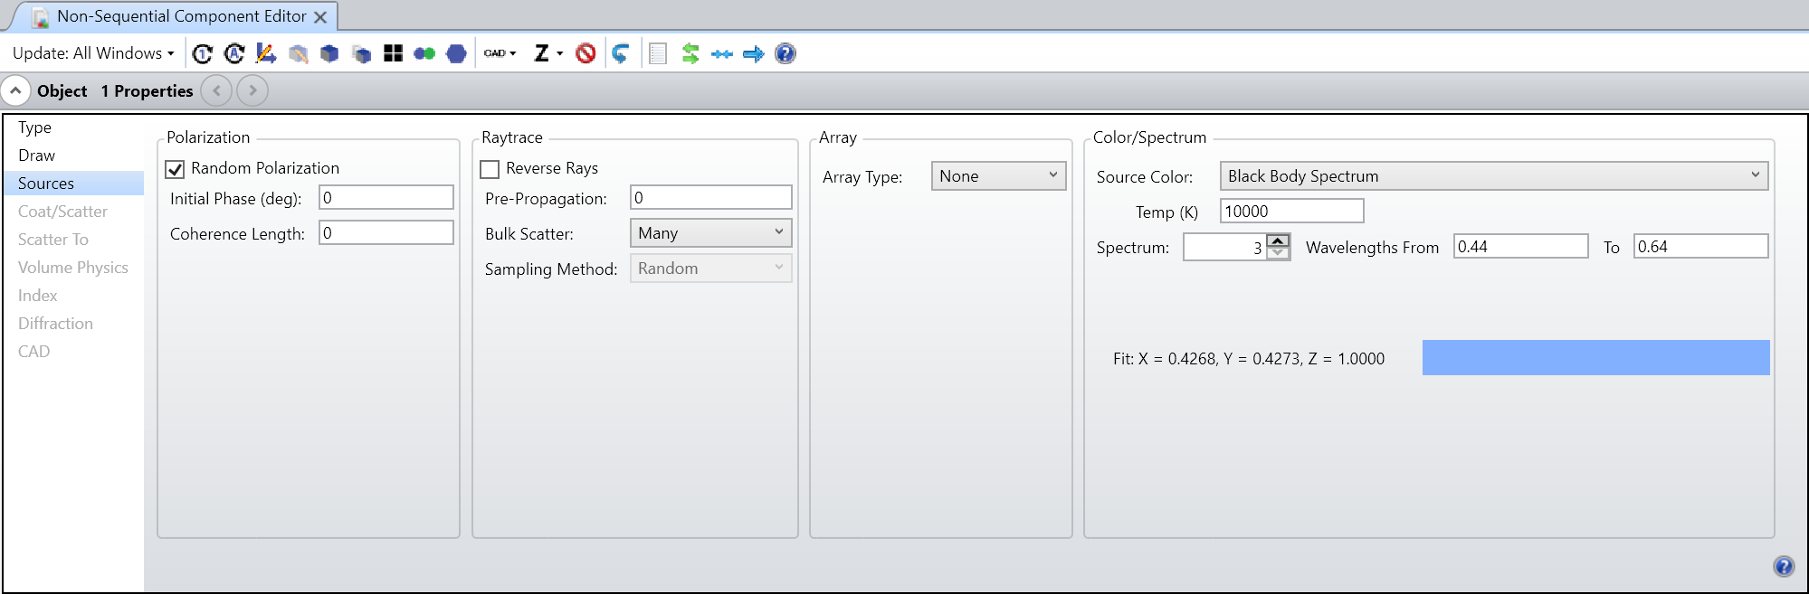Click the spreadsheet page icon
The width and height of the screenshot is (1809, 594).
[658, 54]
